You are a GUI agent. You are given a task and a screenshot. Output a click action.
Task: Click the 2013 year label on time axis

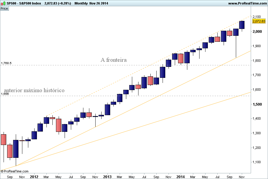tap(107, 177)
